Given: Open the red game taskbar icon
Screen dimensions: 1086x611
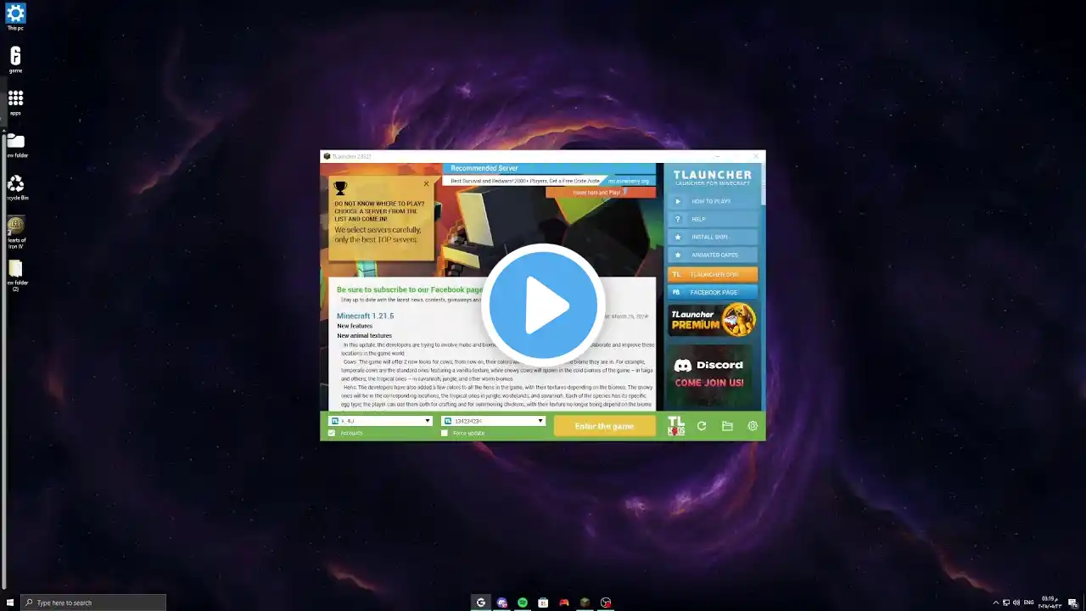Looking at the screenshot, I should [564, 603].
